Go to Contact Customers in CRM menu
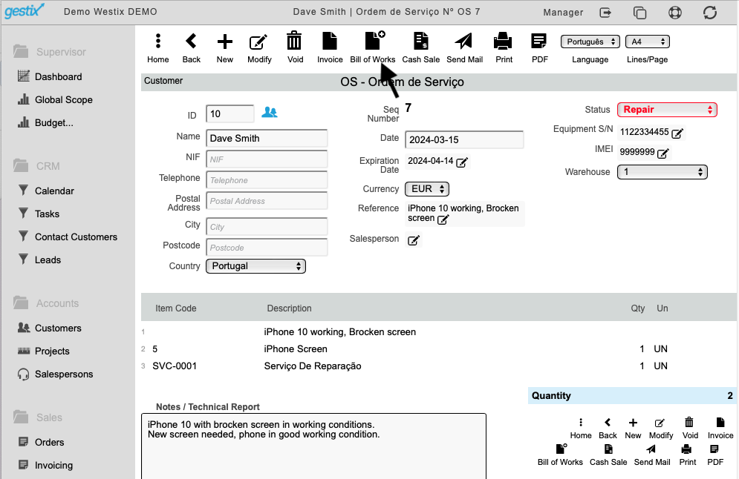 click(76, 237)
